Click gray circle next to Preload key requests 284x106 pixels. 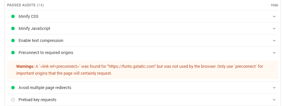(x=13, y=100)
